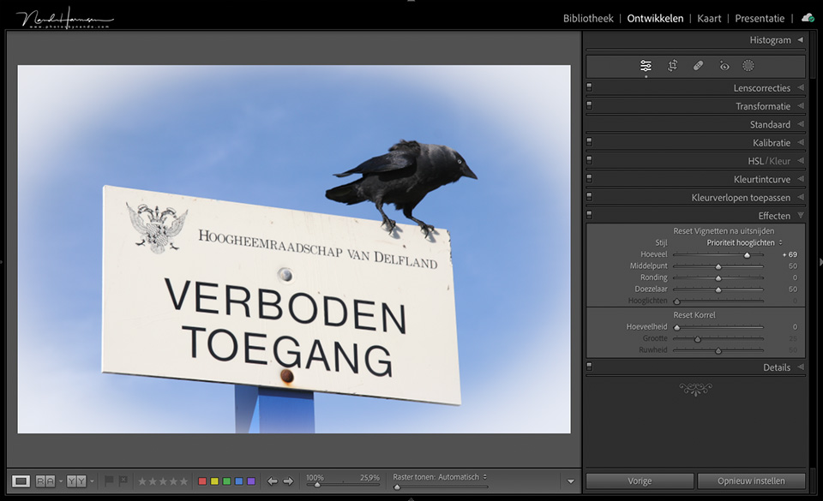823x501 pixels.
Task: Click the Middelpunt slider handle
Action: point(718,266)
